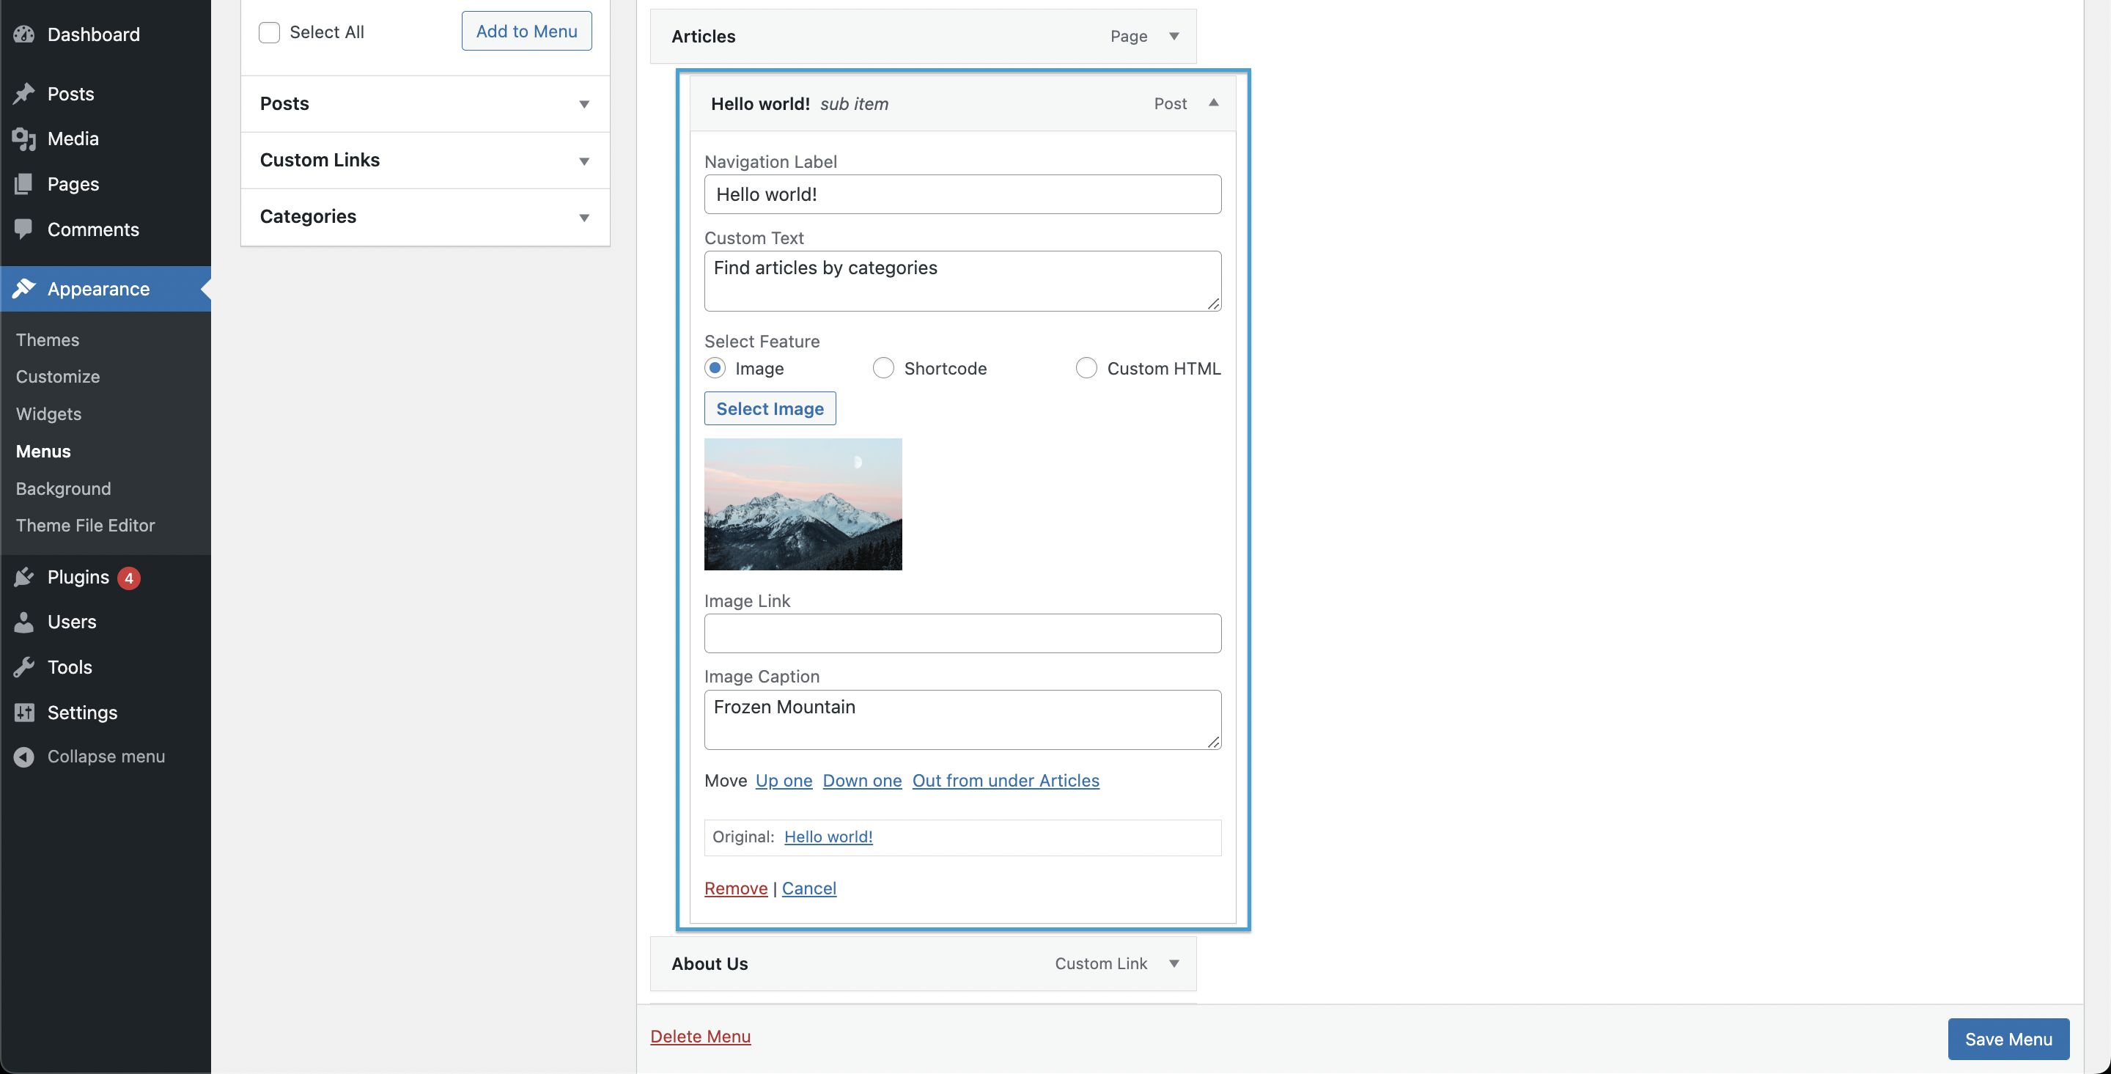Screen dimensions: 2111x1074
Task: Click the Posts pushpin icon
Action: [x=23, y=93]
